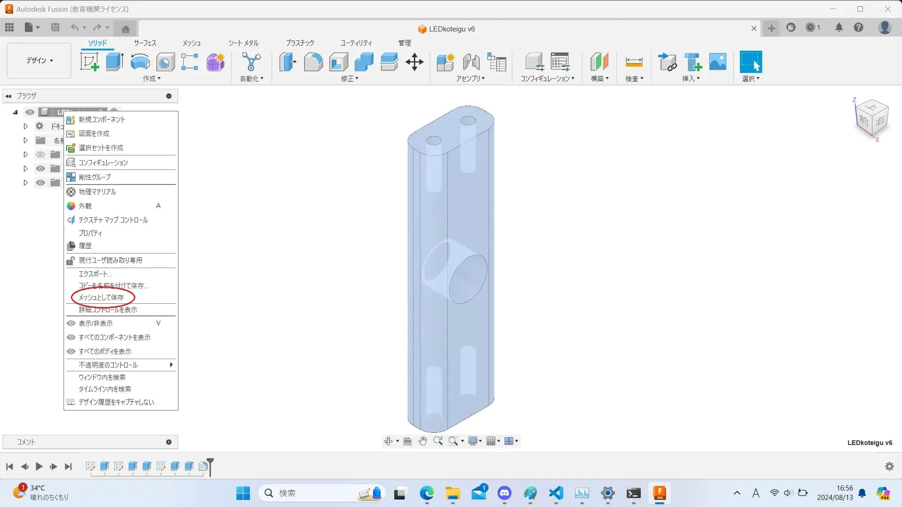Click エクスポート in the context menu
The image size is (902, 507).
[95, 274]
